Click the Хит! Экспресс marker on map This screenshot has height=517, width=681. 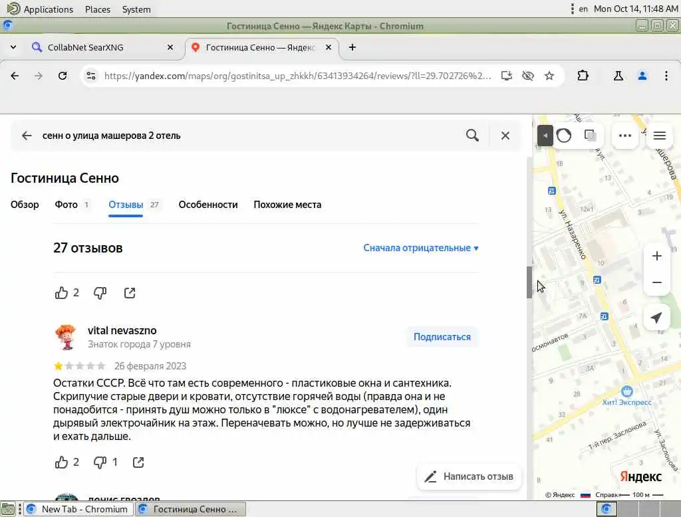tap(626, 391)
